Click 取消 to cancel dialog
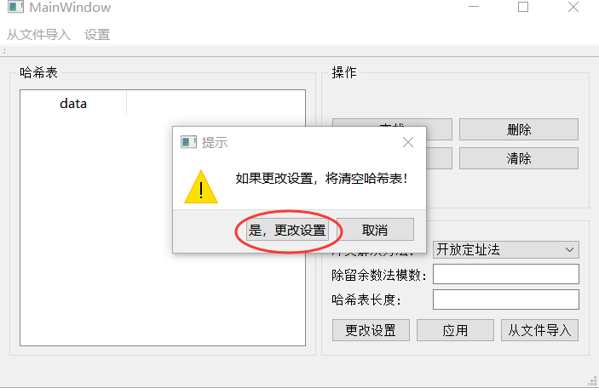This screenshot has height=388, width=599. (x=375, y=230)
